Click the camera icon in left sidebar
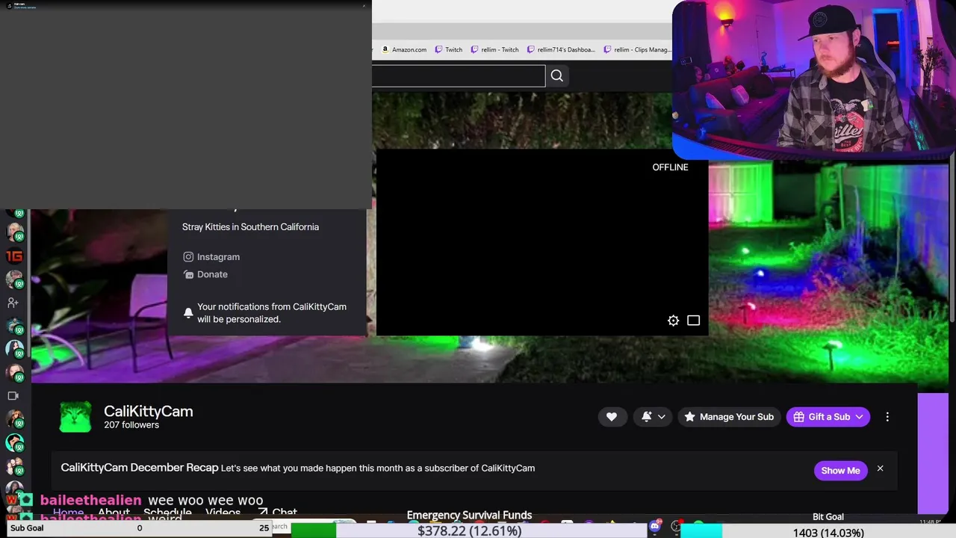Image resolution: width=956 pixels, height=538 pixels. click(13, 396)
